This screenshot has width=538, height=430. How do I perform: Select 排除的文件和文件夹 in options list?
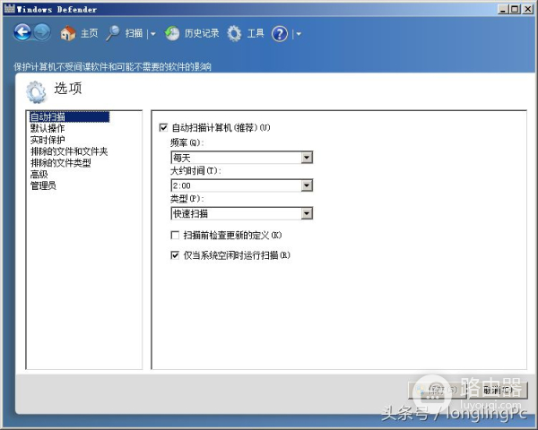[69, 151]
